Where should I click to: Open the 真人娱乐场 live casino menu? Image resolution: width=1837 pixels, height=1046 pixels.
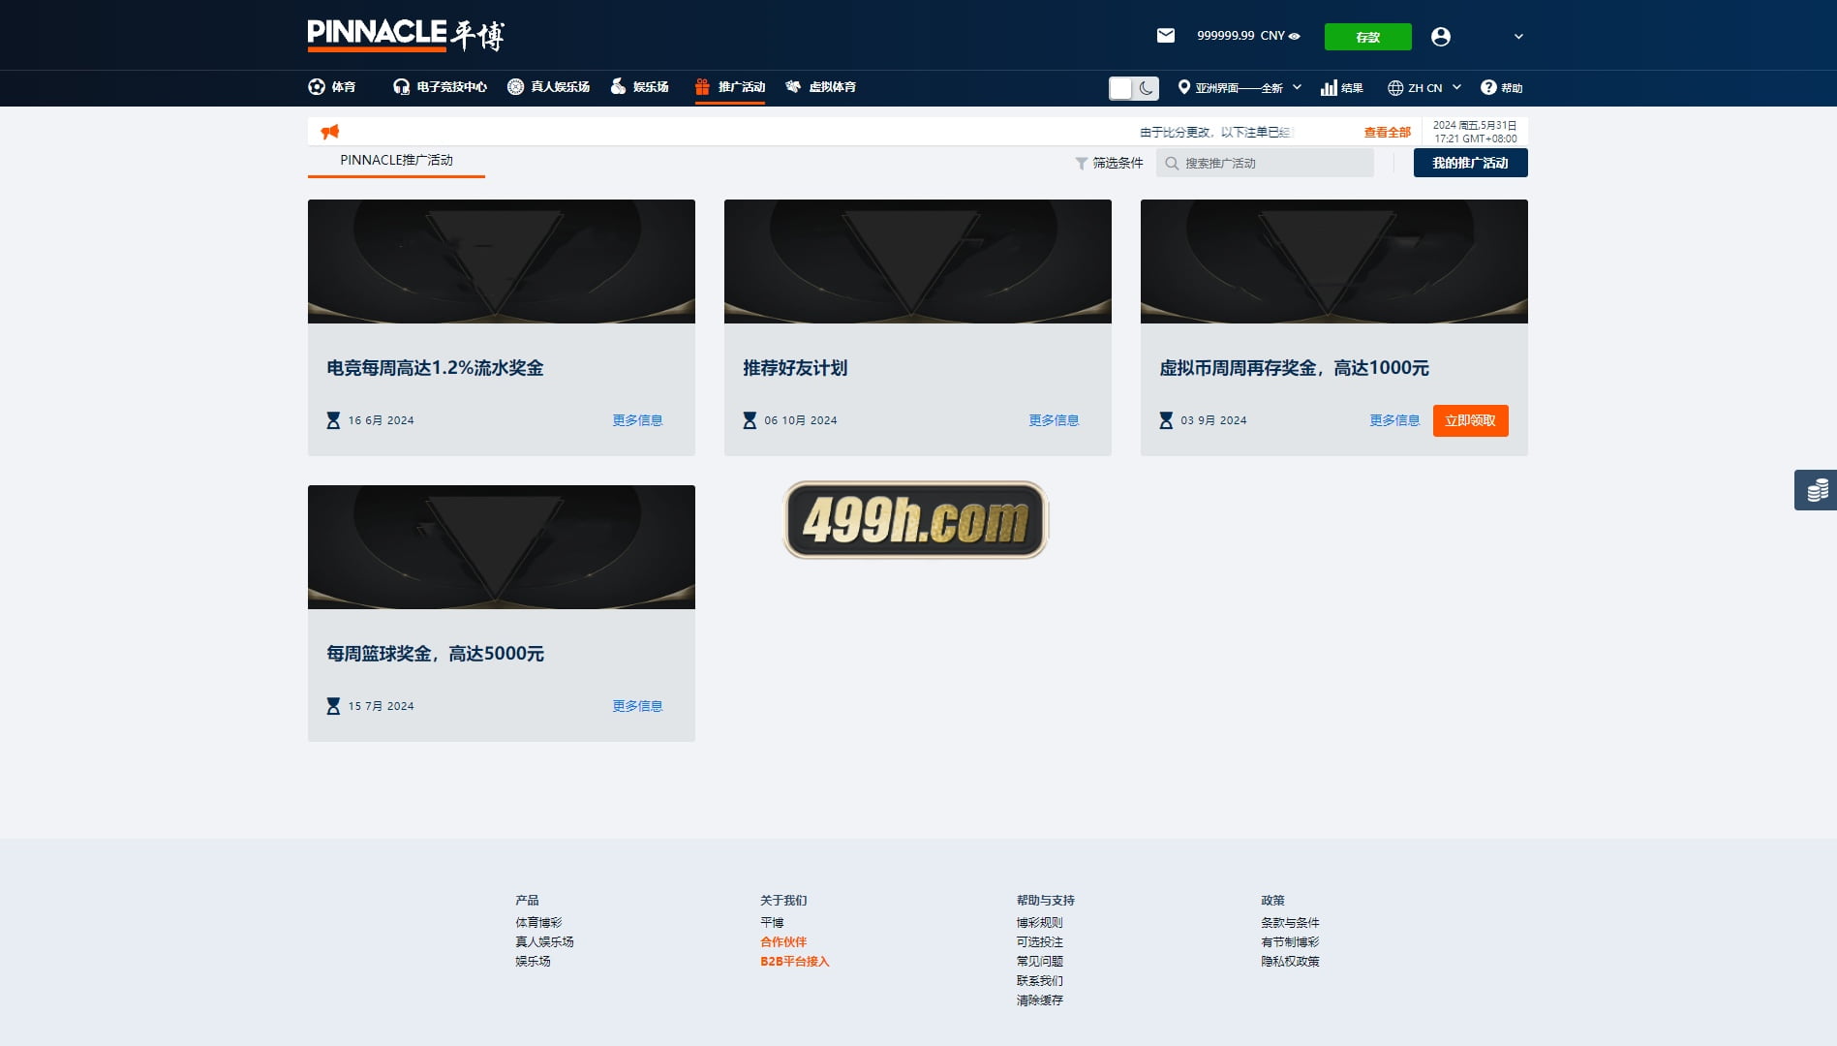548,87
